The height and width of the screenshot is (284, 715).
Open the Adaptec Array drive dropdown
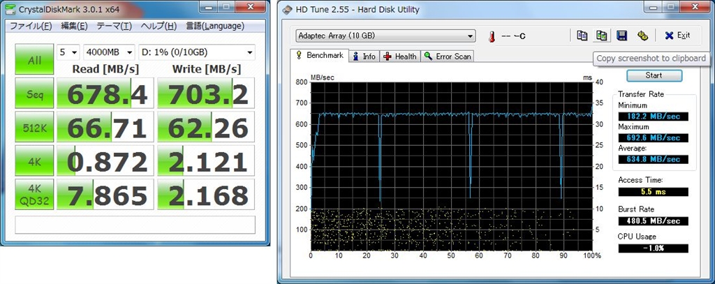click(x=385, y=36)
